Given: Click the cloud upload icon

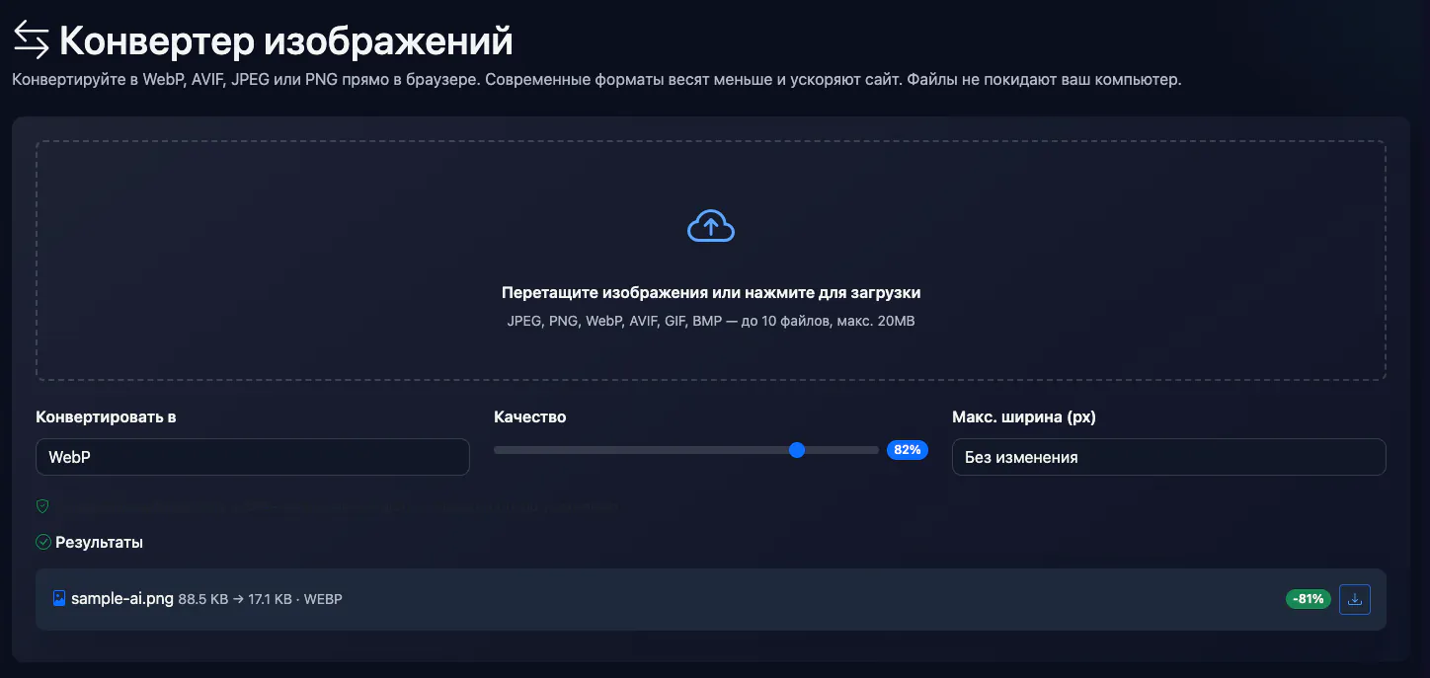Looking at the screenshot, I should tap(711, 226).
